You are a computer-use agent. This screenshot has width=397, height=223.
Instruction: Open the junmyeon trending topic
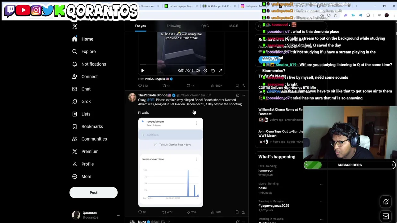(266, 171)
